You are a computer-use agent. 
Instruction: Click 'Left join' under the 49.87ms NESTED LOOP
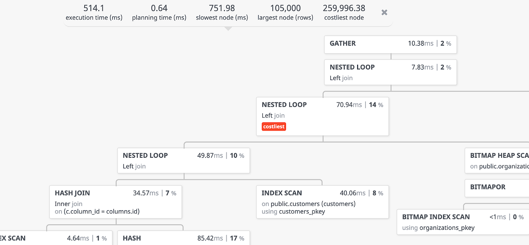134,166
